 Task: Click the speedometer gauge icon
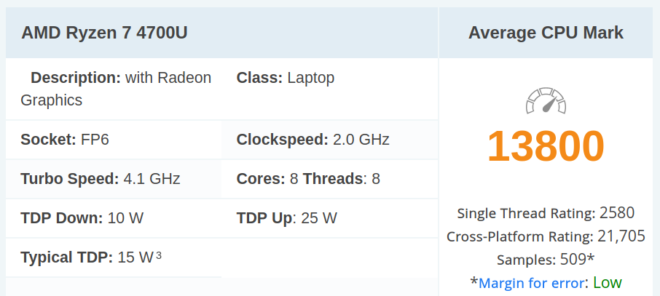coord(546,102)
